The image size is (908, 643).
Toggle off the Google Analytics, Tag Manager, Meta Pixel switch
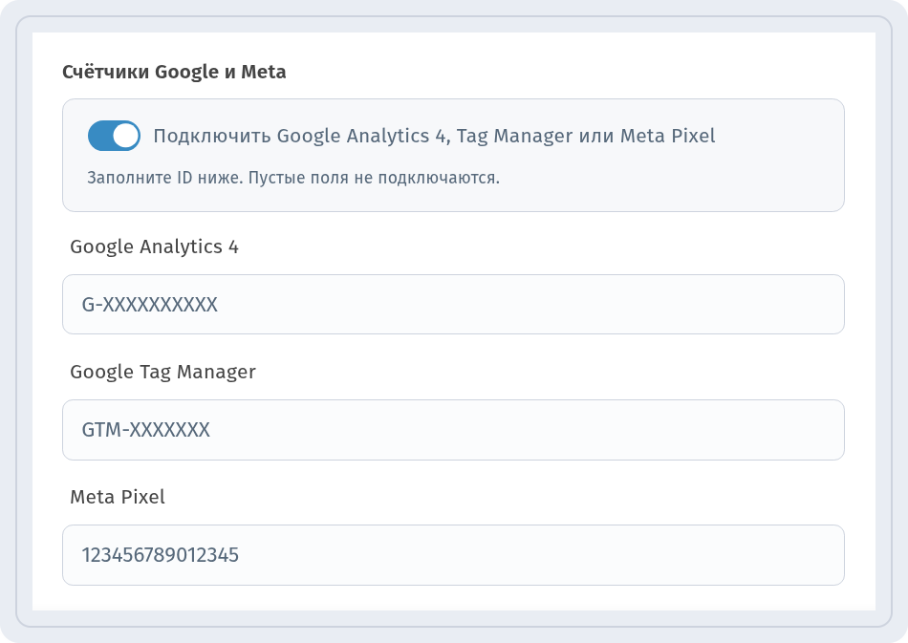pos(114,136)
